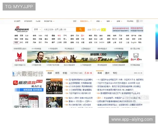158x126 pixels.
Task: Click video icon beside 恒大2-1贵州 headline
Action: [x=67, y=98]
